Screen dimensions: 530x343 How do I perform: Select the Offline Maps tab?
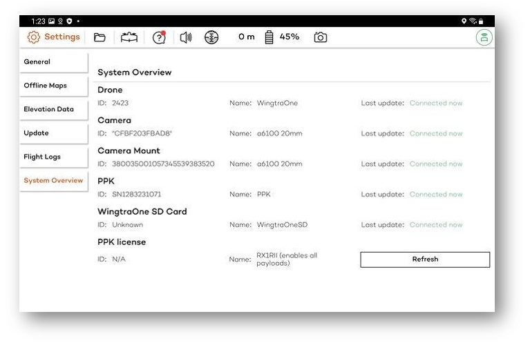pos(53,86)
